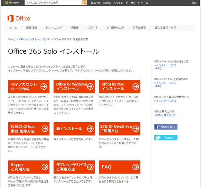Click FAQ link under Office 365 Solo をお持ちの方
The image size is (201, 187).
pyautogui.click(x=158, y=86)
